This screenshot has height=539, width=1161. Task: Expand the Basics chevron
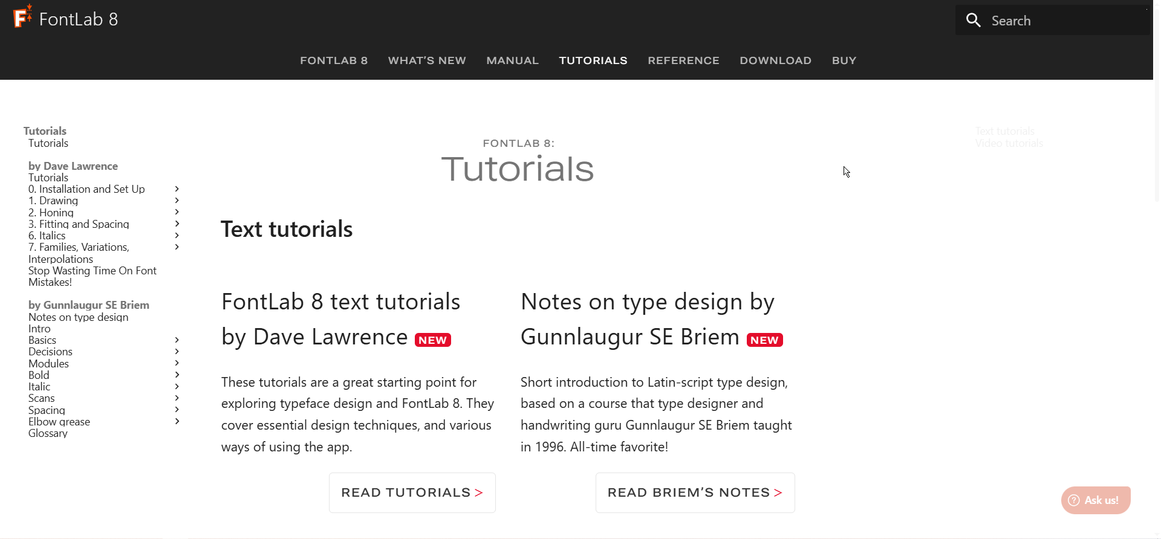[x=177, y=340]
